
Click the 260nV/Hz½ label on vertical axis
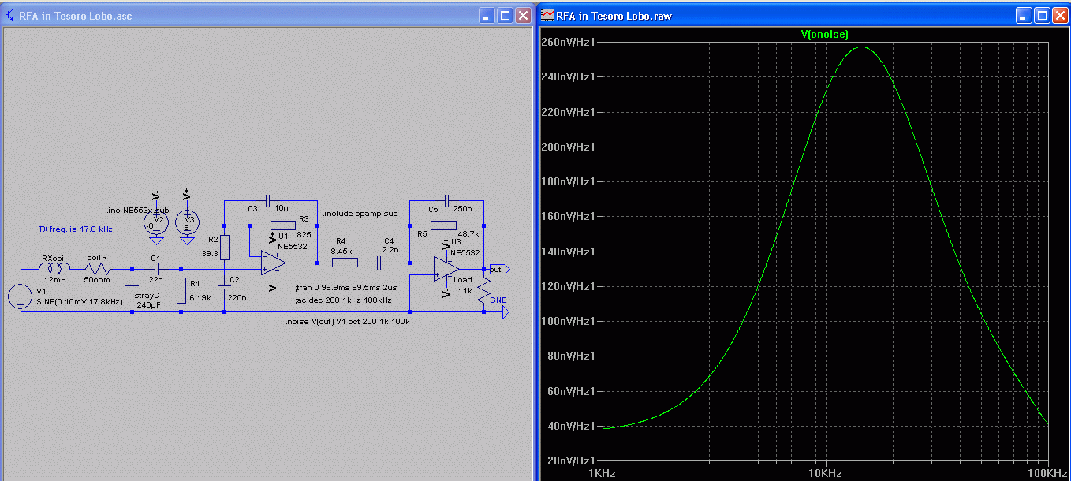coord(569,42)
